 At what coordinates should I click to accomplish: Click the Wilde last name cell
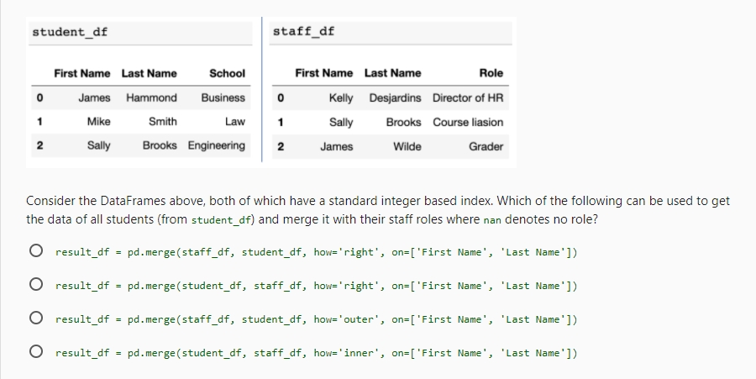407,146
